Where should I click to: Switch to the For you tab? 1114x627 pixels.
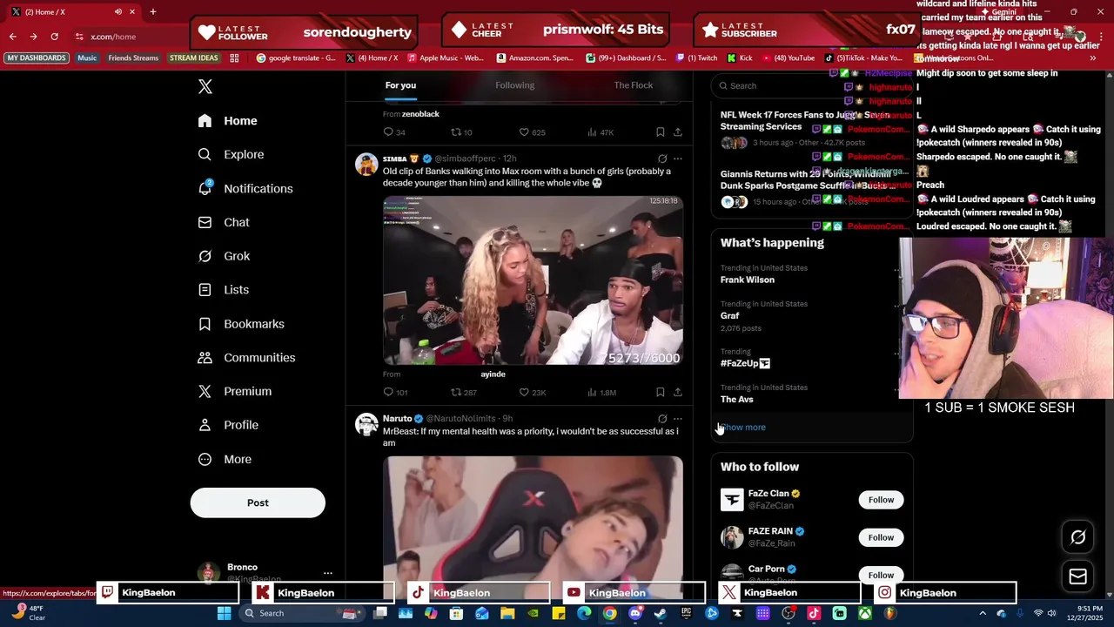tap(400, 85)
